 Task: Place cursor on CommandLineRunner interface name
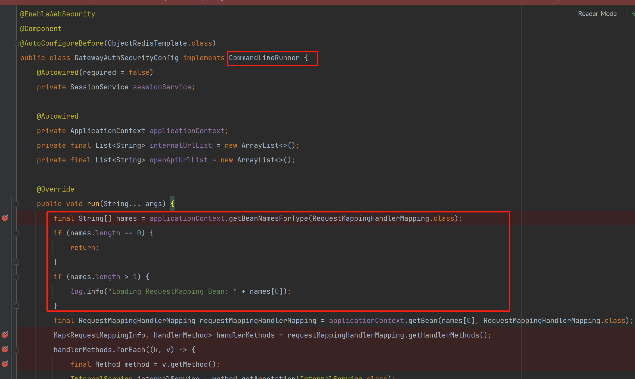tap(264, 58)
